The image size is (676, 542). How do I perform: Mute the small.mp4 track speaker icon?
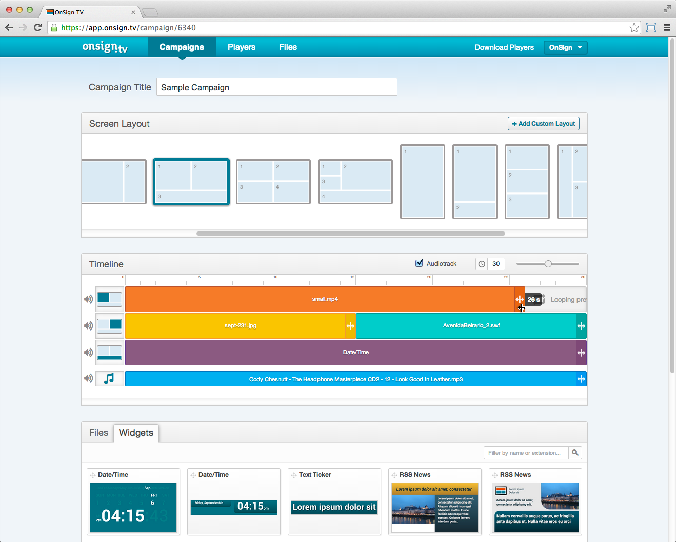coord(88,299)
